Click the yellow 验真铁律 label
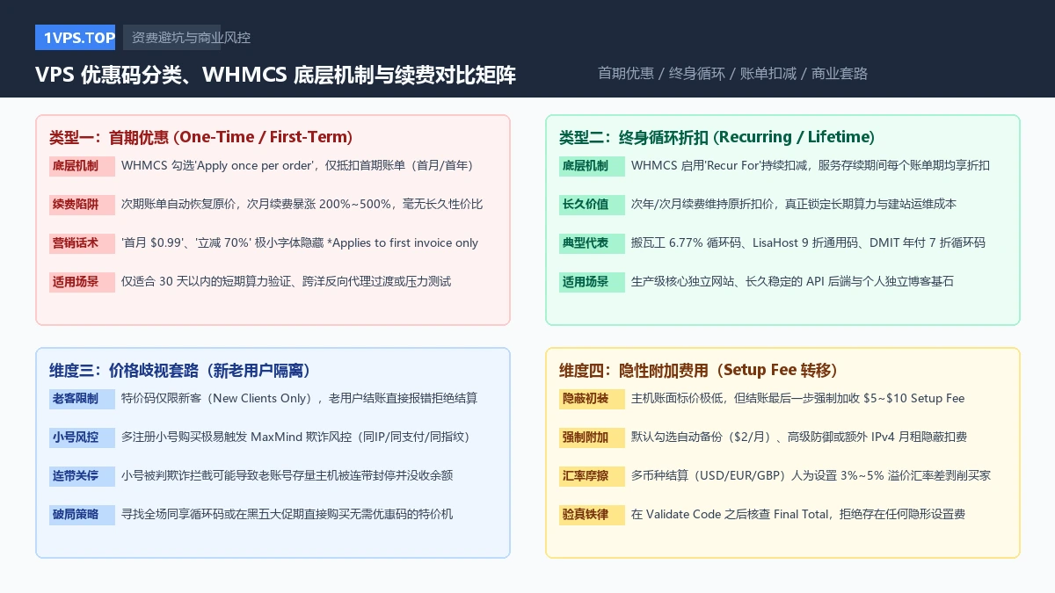 [x=592, y=514]
